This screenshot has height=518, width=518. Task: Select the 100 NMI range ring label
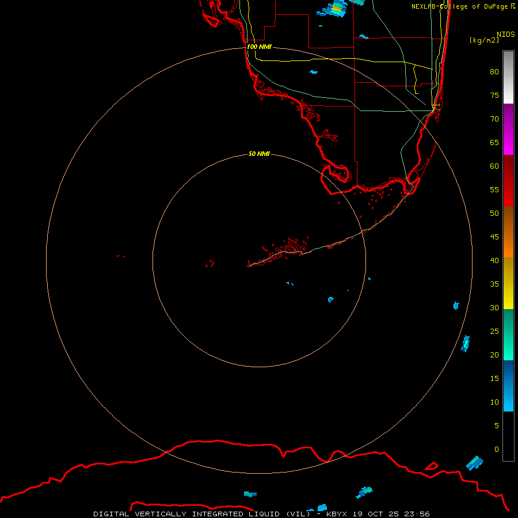(259, 47)
